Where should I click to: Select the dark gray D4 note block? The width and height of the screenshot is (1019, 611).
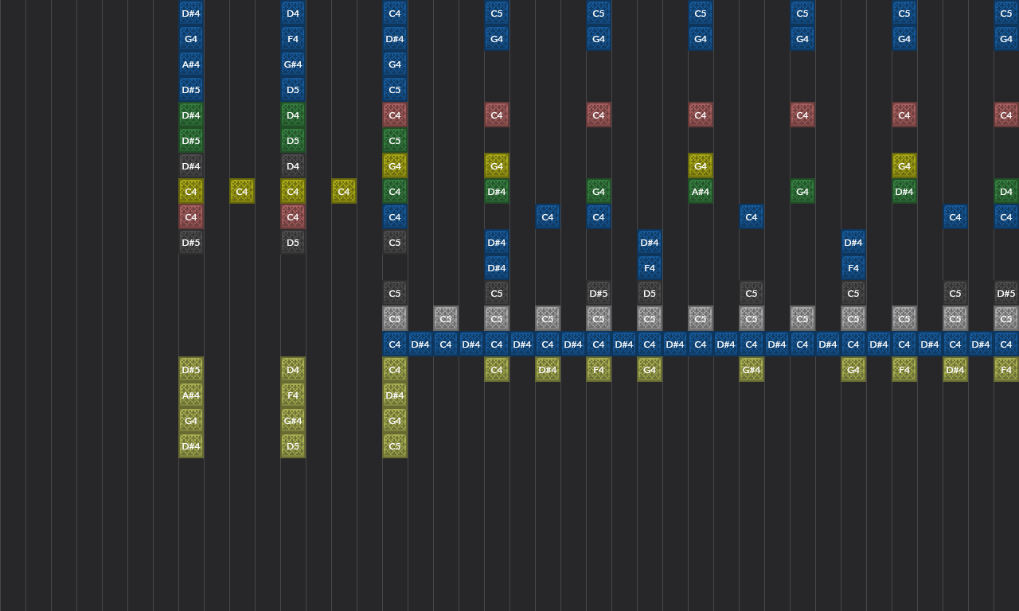click(293, 166)
